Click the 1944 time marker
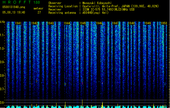 67,23
